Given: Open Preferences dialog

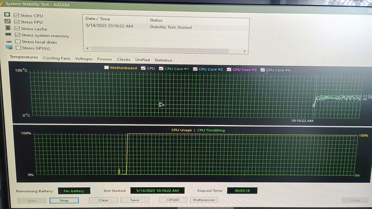Looking at the screenshot, I should click(204, 200).
